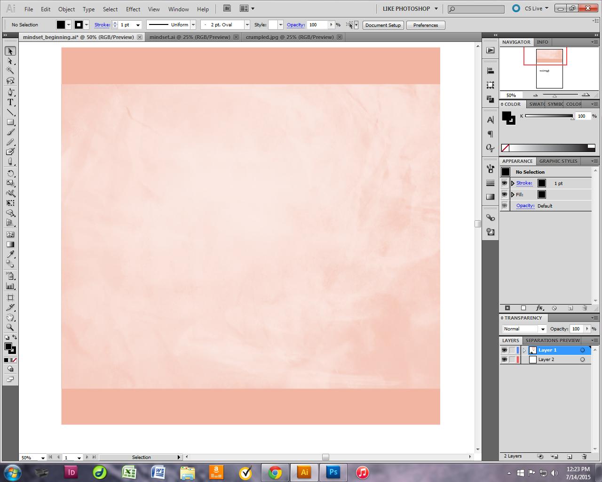Open LIKE PHOTOSHOP workspace switcher
602x482 pixels.
(x=410, y=8)
